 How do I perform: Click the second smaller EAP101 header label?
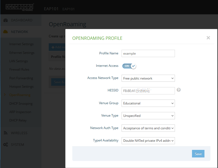pos(69,9)
